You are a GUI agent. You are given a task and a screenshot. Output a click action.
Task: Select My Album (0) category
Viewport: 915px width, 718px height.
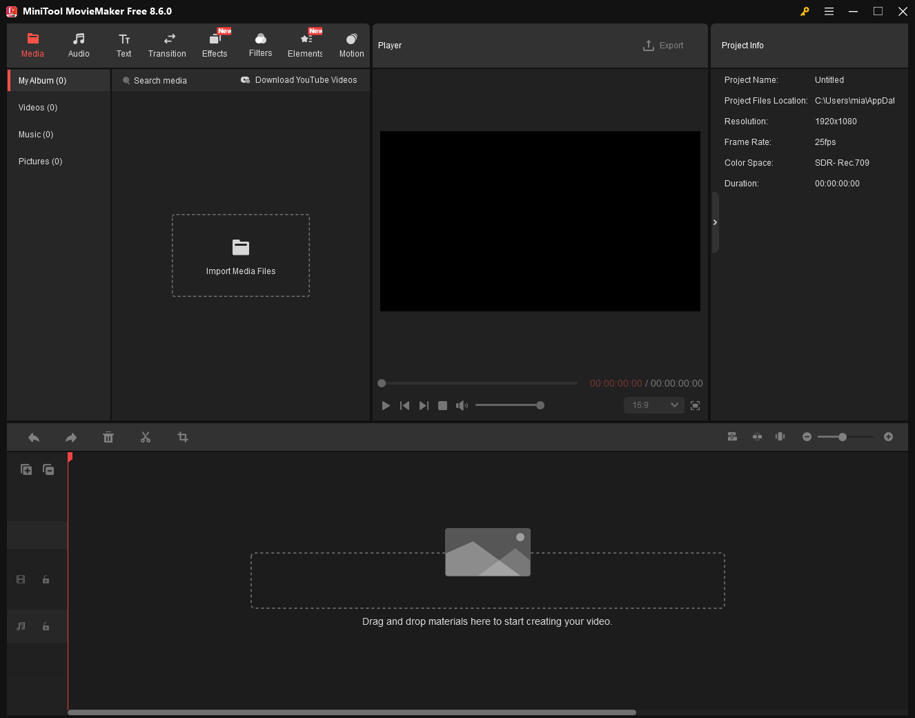pyautogui.click(x=59, y=81)
